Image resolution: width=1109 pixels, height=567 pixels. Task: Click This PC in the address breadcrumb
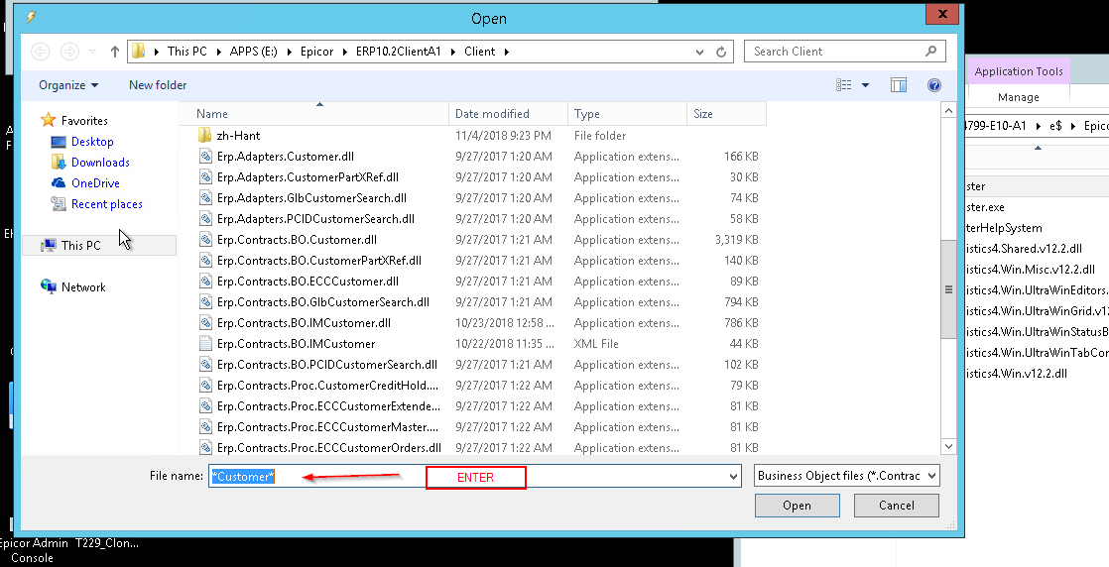[186, 52]
